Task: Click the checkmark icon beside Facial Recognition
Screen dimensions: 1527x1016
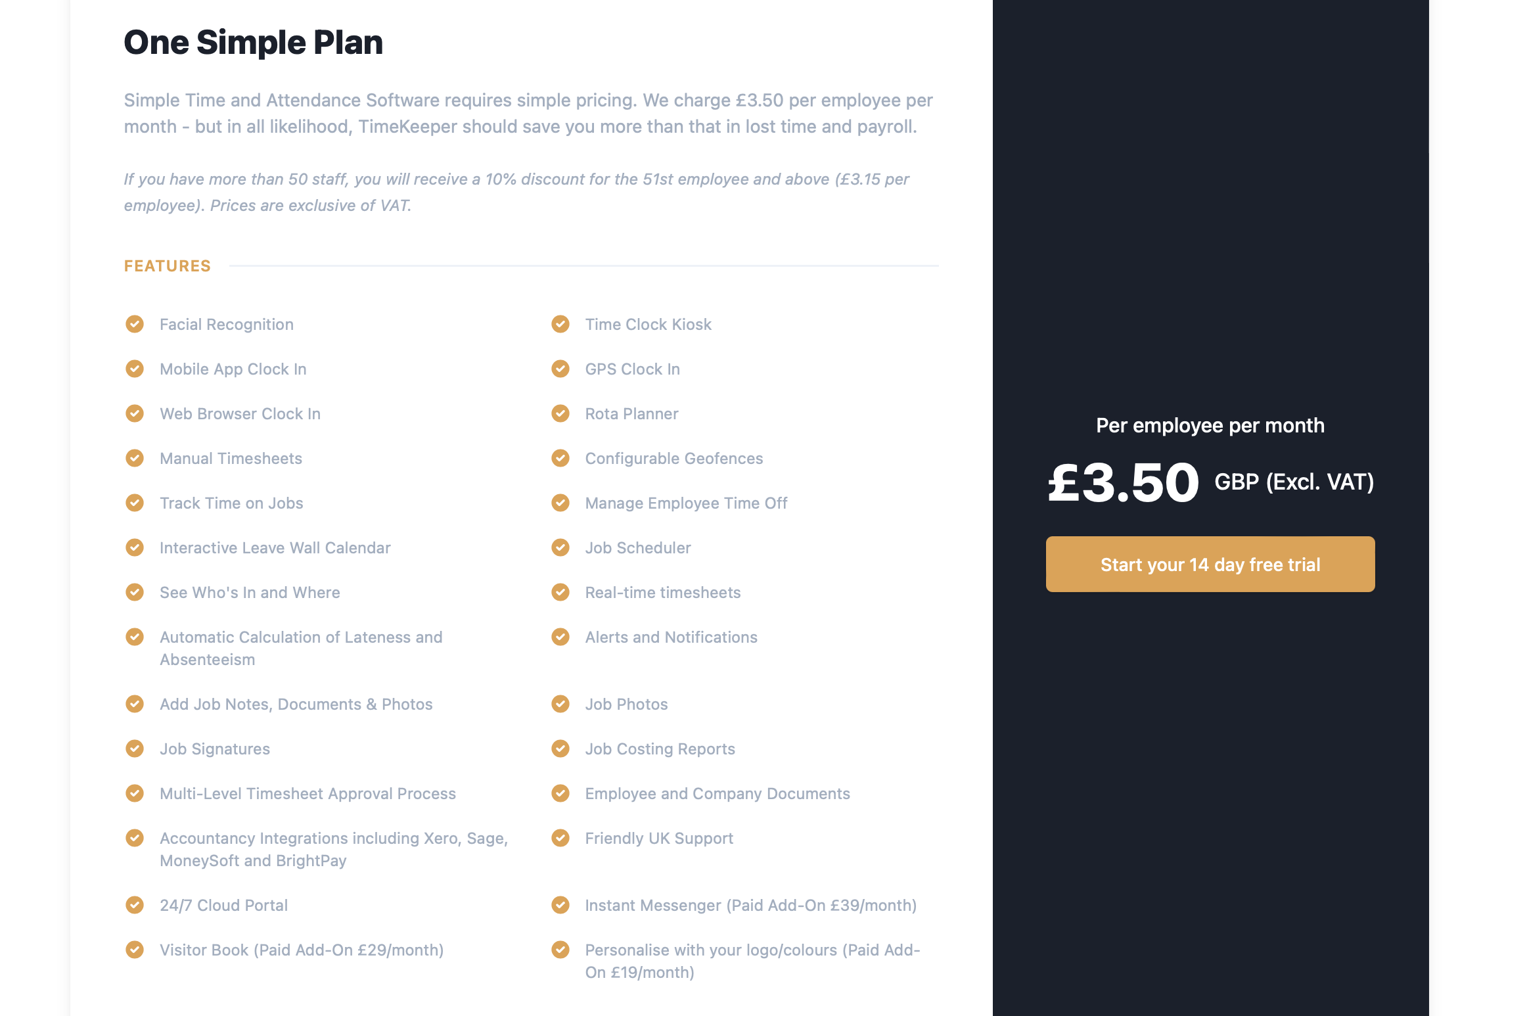Action: (135, 324)
